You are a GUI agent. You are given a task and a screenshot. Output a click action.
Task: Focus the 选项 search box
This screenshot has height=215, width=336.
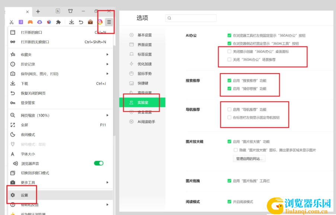tap(191, 18)
